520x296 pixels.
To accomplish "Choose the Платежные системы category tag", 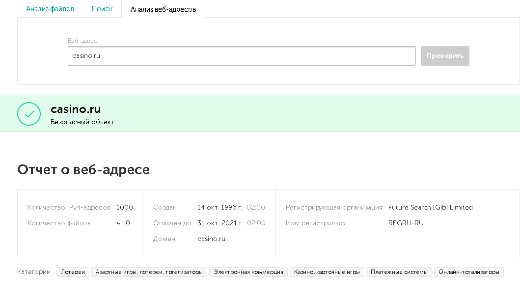I will (x=399, y=272).
